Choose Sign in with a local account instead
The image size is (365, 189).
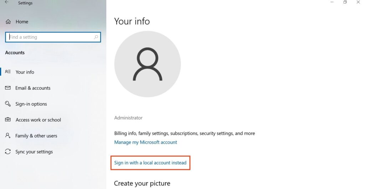(150, 163)
